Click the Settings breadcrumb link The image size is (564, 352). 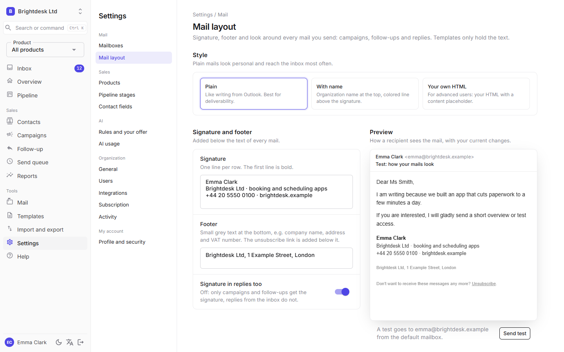pos(202,15)
